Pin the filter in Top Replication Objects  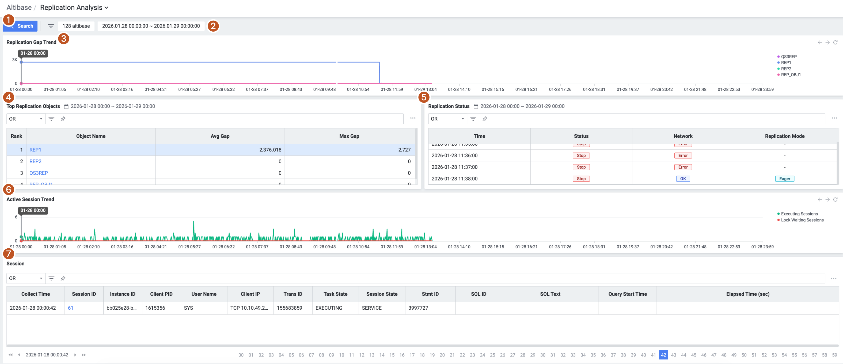[63, 119]
